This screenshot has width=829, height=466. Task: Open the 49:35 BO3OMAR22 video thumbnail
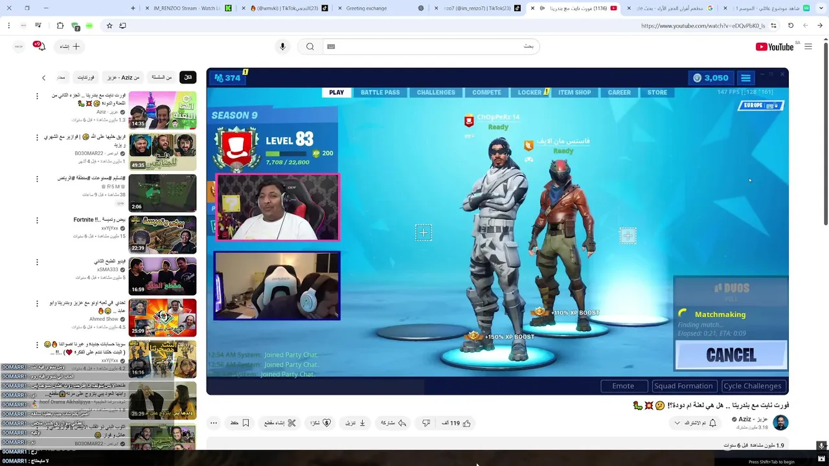pyautogui.click(x=163, y=152)
